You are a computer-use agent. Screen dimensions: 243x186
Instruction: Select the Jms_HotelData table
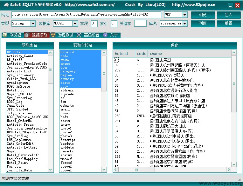tap(27, 170)
